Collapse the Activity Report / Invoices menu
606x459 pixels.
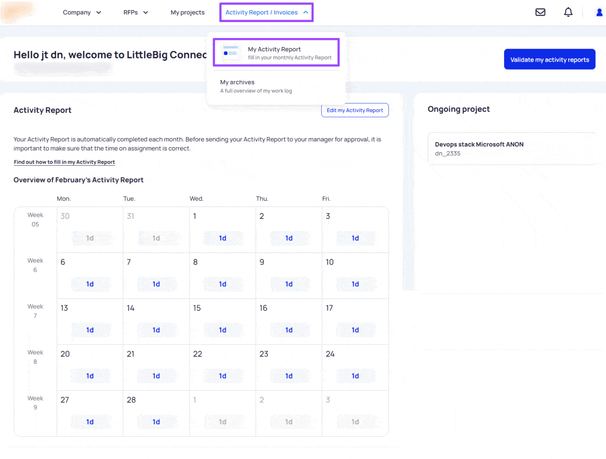[x=267, y=13]
